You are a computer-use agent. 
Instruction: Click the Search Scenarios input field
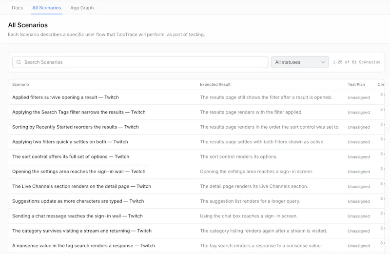click(140, 62)
